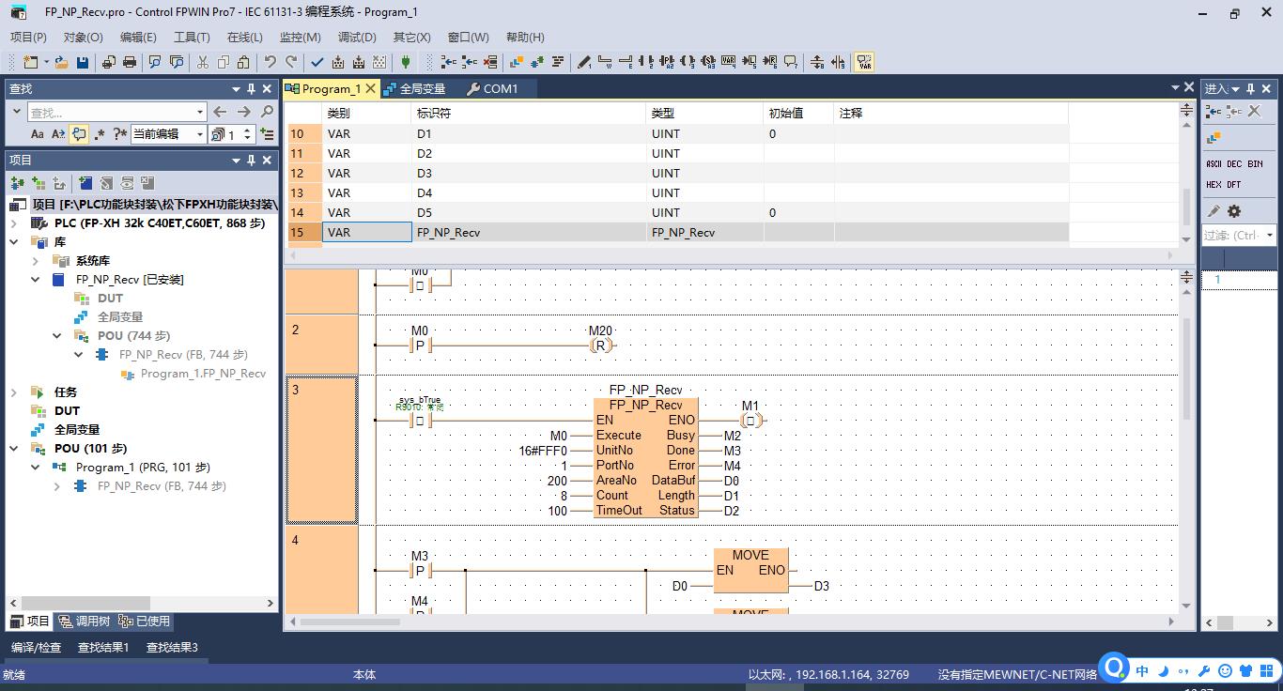Open the 监控(M) menu
Image resolution: width=1283 pixels, height=691 pixels.
[x=300, y=37]
